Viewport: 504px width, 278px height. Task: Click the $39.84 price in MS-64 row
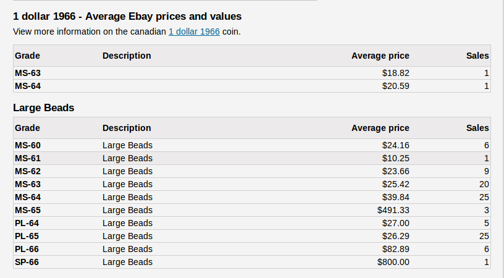pos(396,197)
